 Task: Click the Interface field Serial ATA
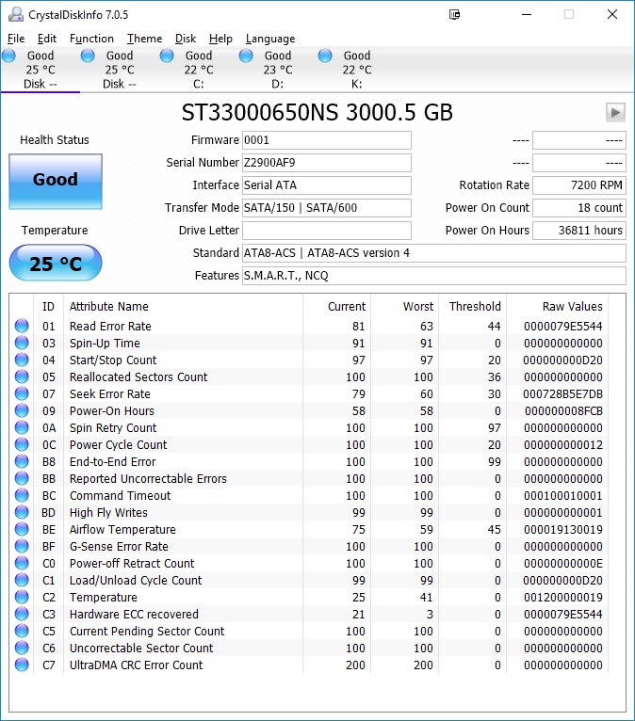point(327,185)
